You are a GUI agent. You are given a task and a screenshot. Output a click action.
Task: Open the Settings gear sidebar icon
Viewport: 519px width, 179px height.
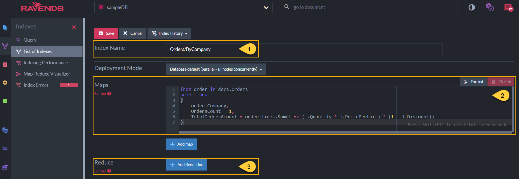5,83
